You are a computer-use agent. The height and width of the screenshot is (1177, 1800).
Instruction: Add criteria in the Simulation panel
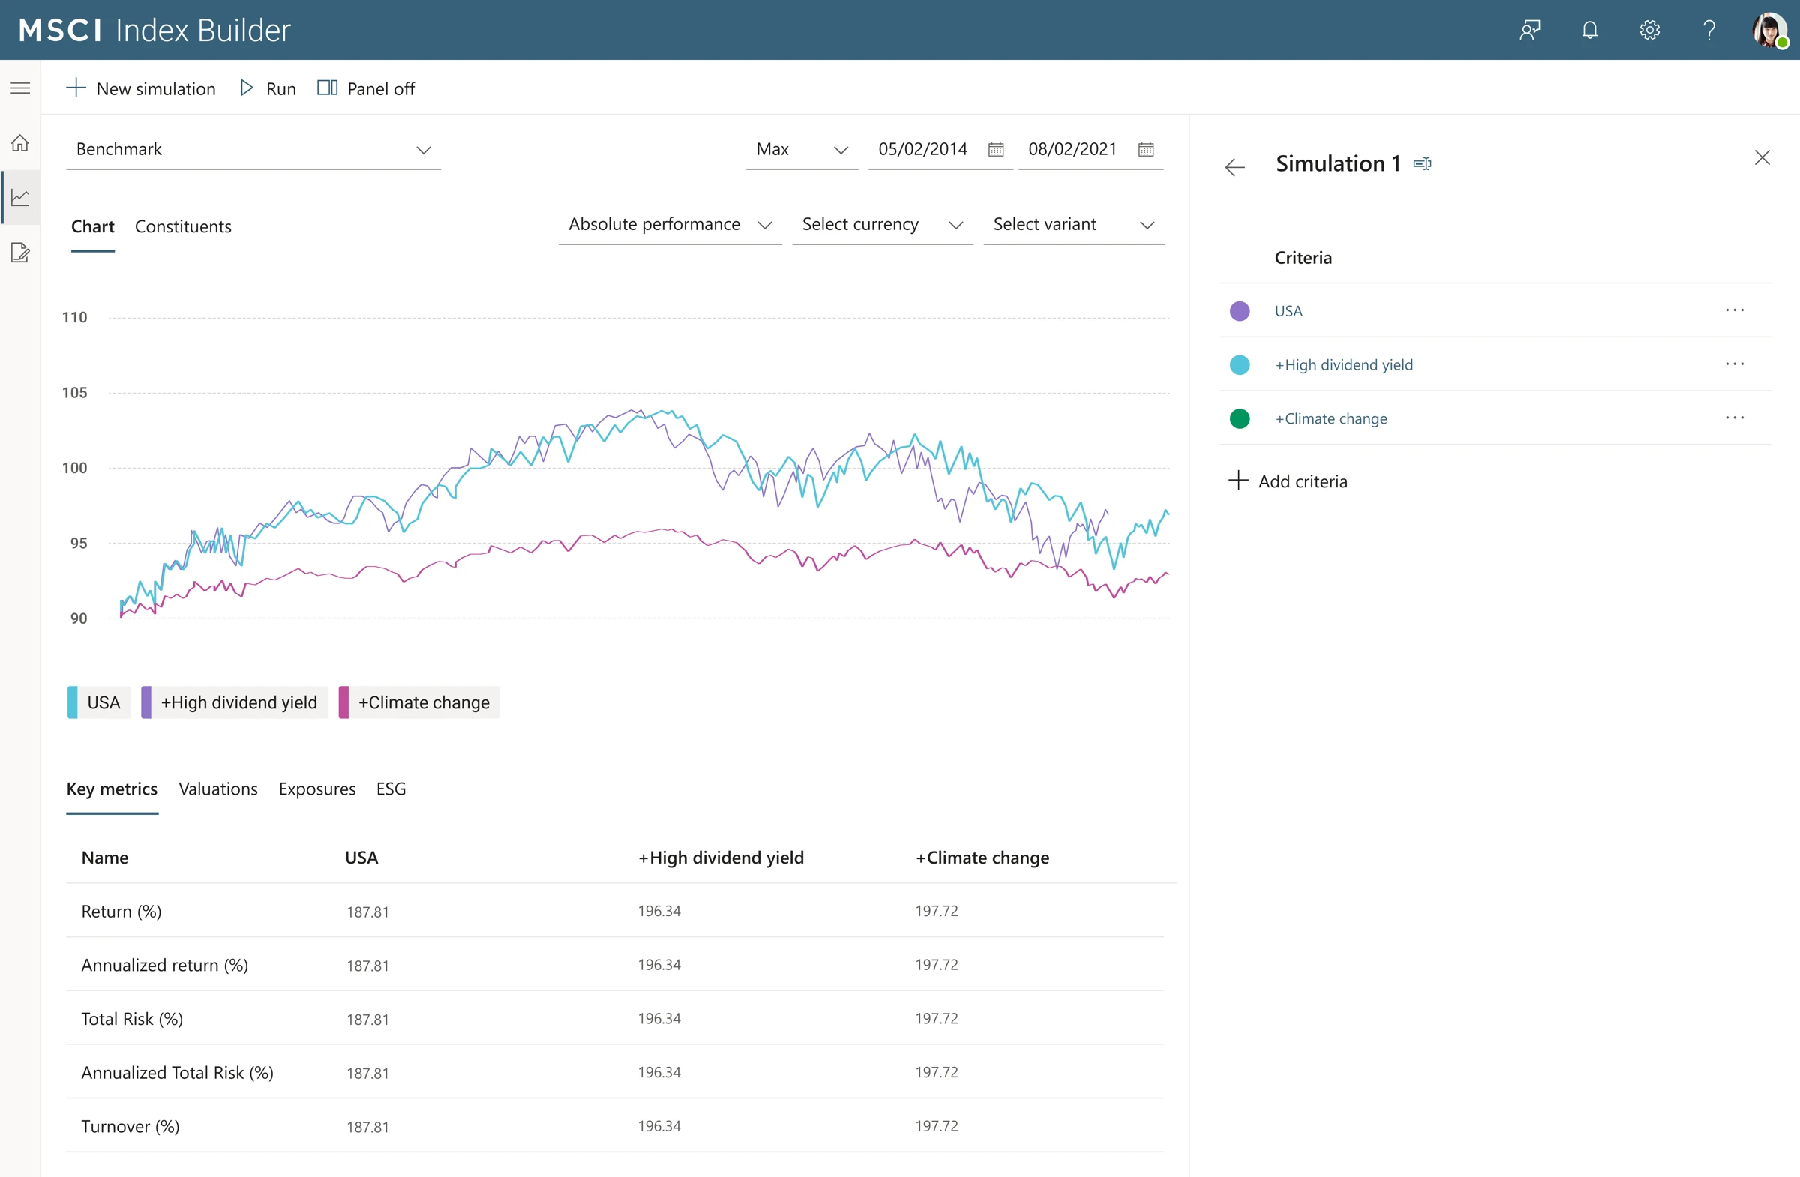tap(1288, 481)
